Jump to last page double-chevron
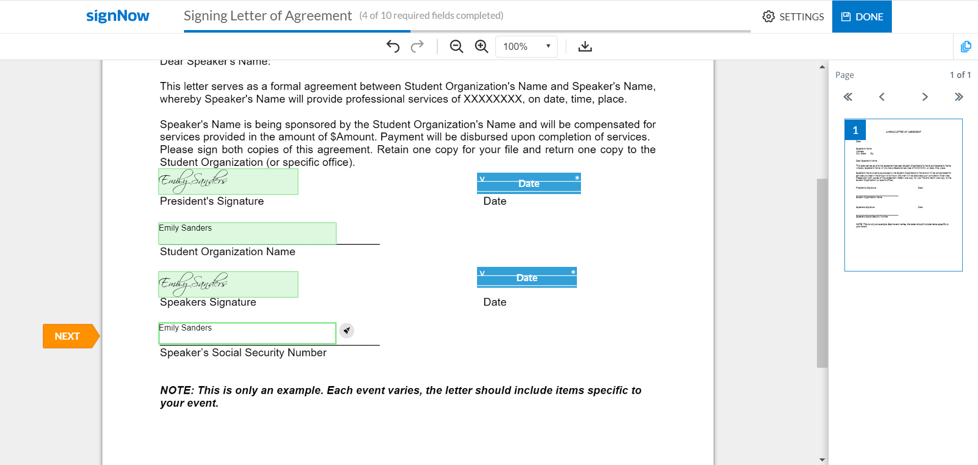This screenshot has width=978, height=465. (959, 97)
